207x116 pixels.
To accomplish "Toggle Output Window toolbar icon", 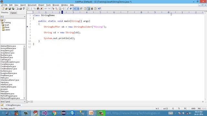I will [x=95, y=9].
